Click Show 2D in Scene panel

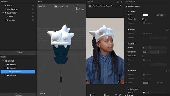[41, 7]
